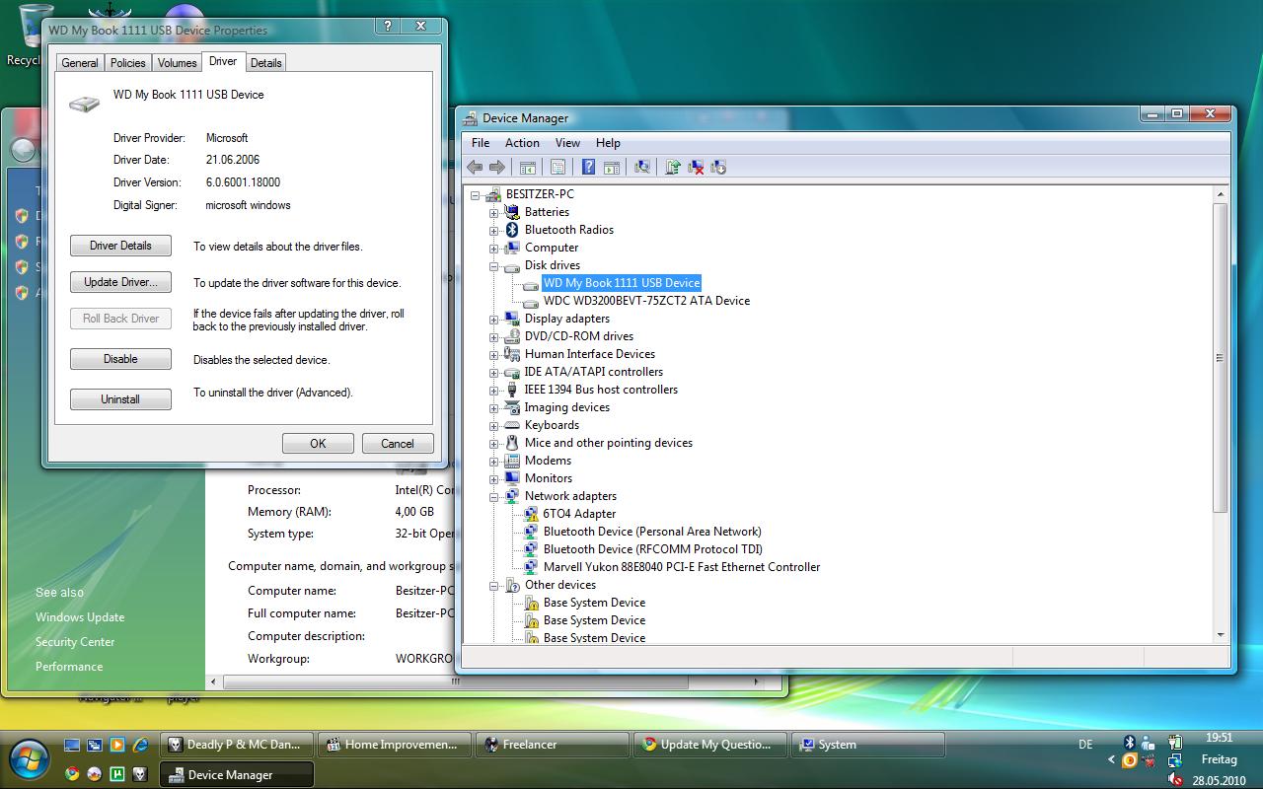The width and height of the screenshot is (1263, 789).
Task: Click the Device Manager vertical scrollbar thumb
Action: coord(1221,358)
